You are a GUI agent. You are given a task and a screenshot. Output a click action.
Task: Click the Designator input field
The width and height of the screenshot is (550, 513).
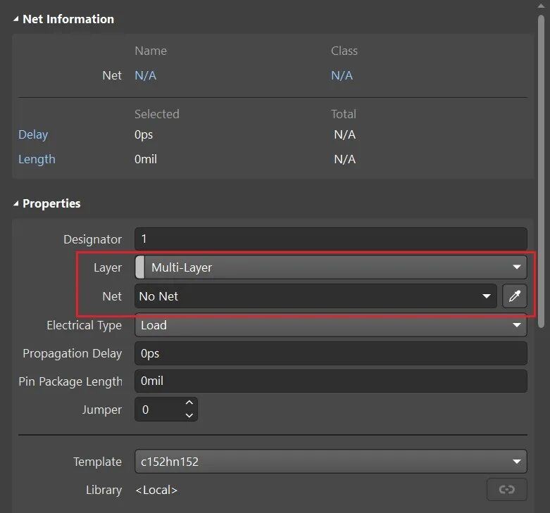[x=330, y=239]
